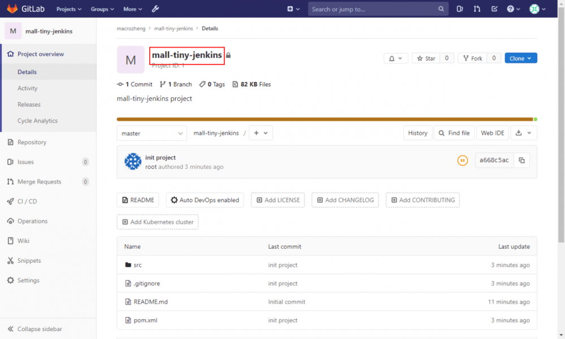Open the Projects menu in the navbar
This screenshot has height=339, width=565.
coord(68,8)
